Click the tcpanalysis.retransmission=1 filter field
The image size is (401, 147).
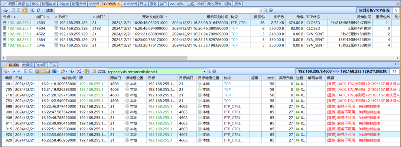pyautogui.click(x=155, y=71)
